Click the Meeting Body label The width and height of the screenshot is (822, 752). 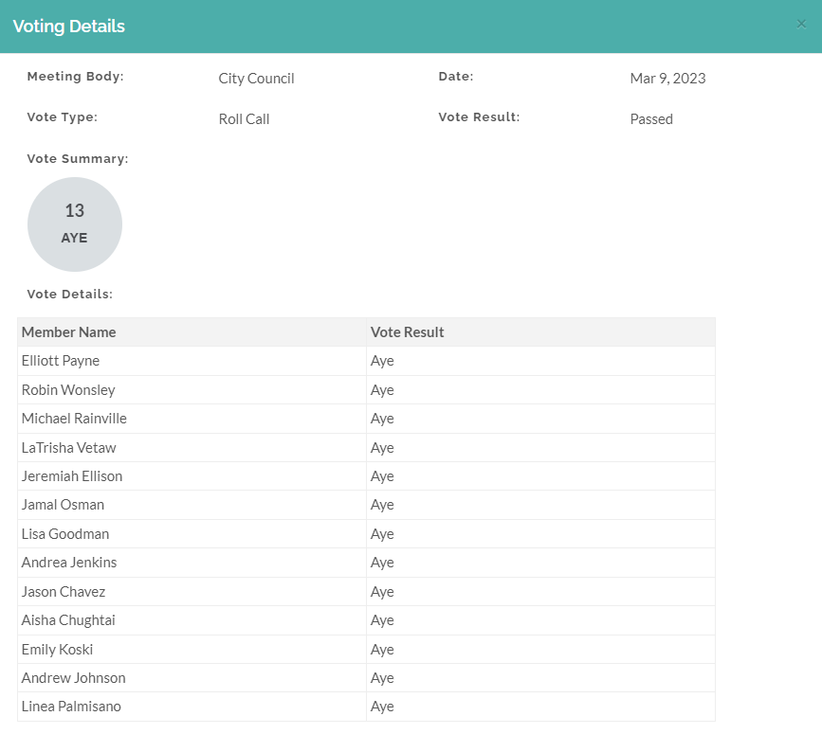click(76, 77)
